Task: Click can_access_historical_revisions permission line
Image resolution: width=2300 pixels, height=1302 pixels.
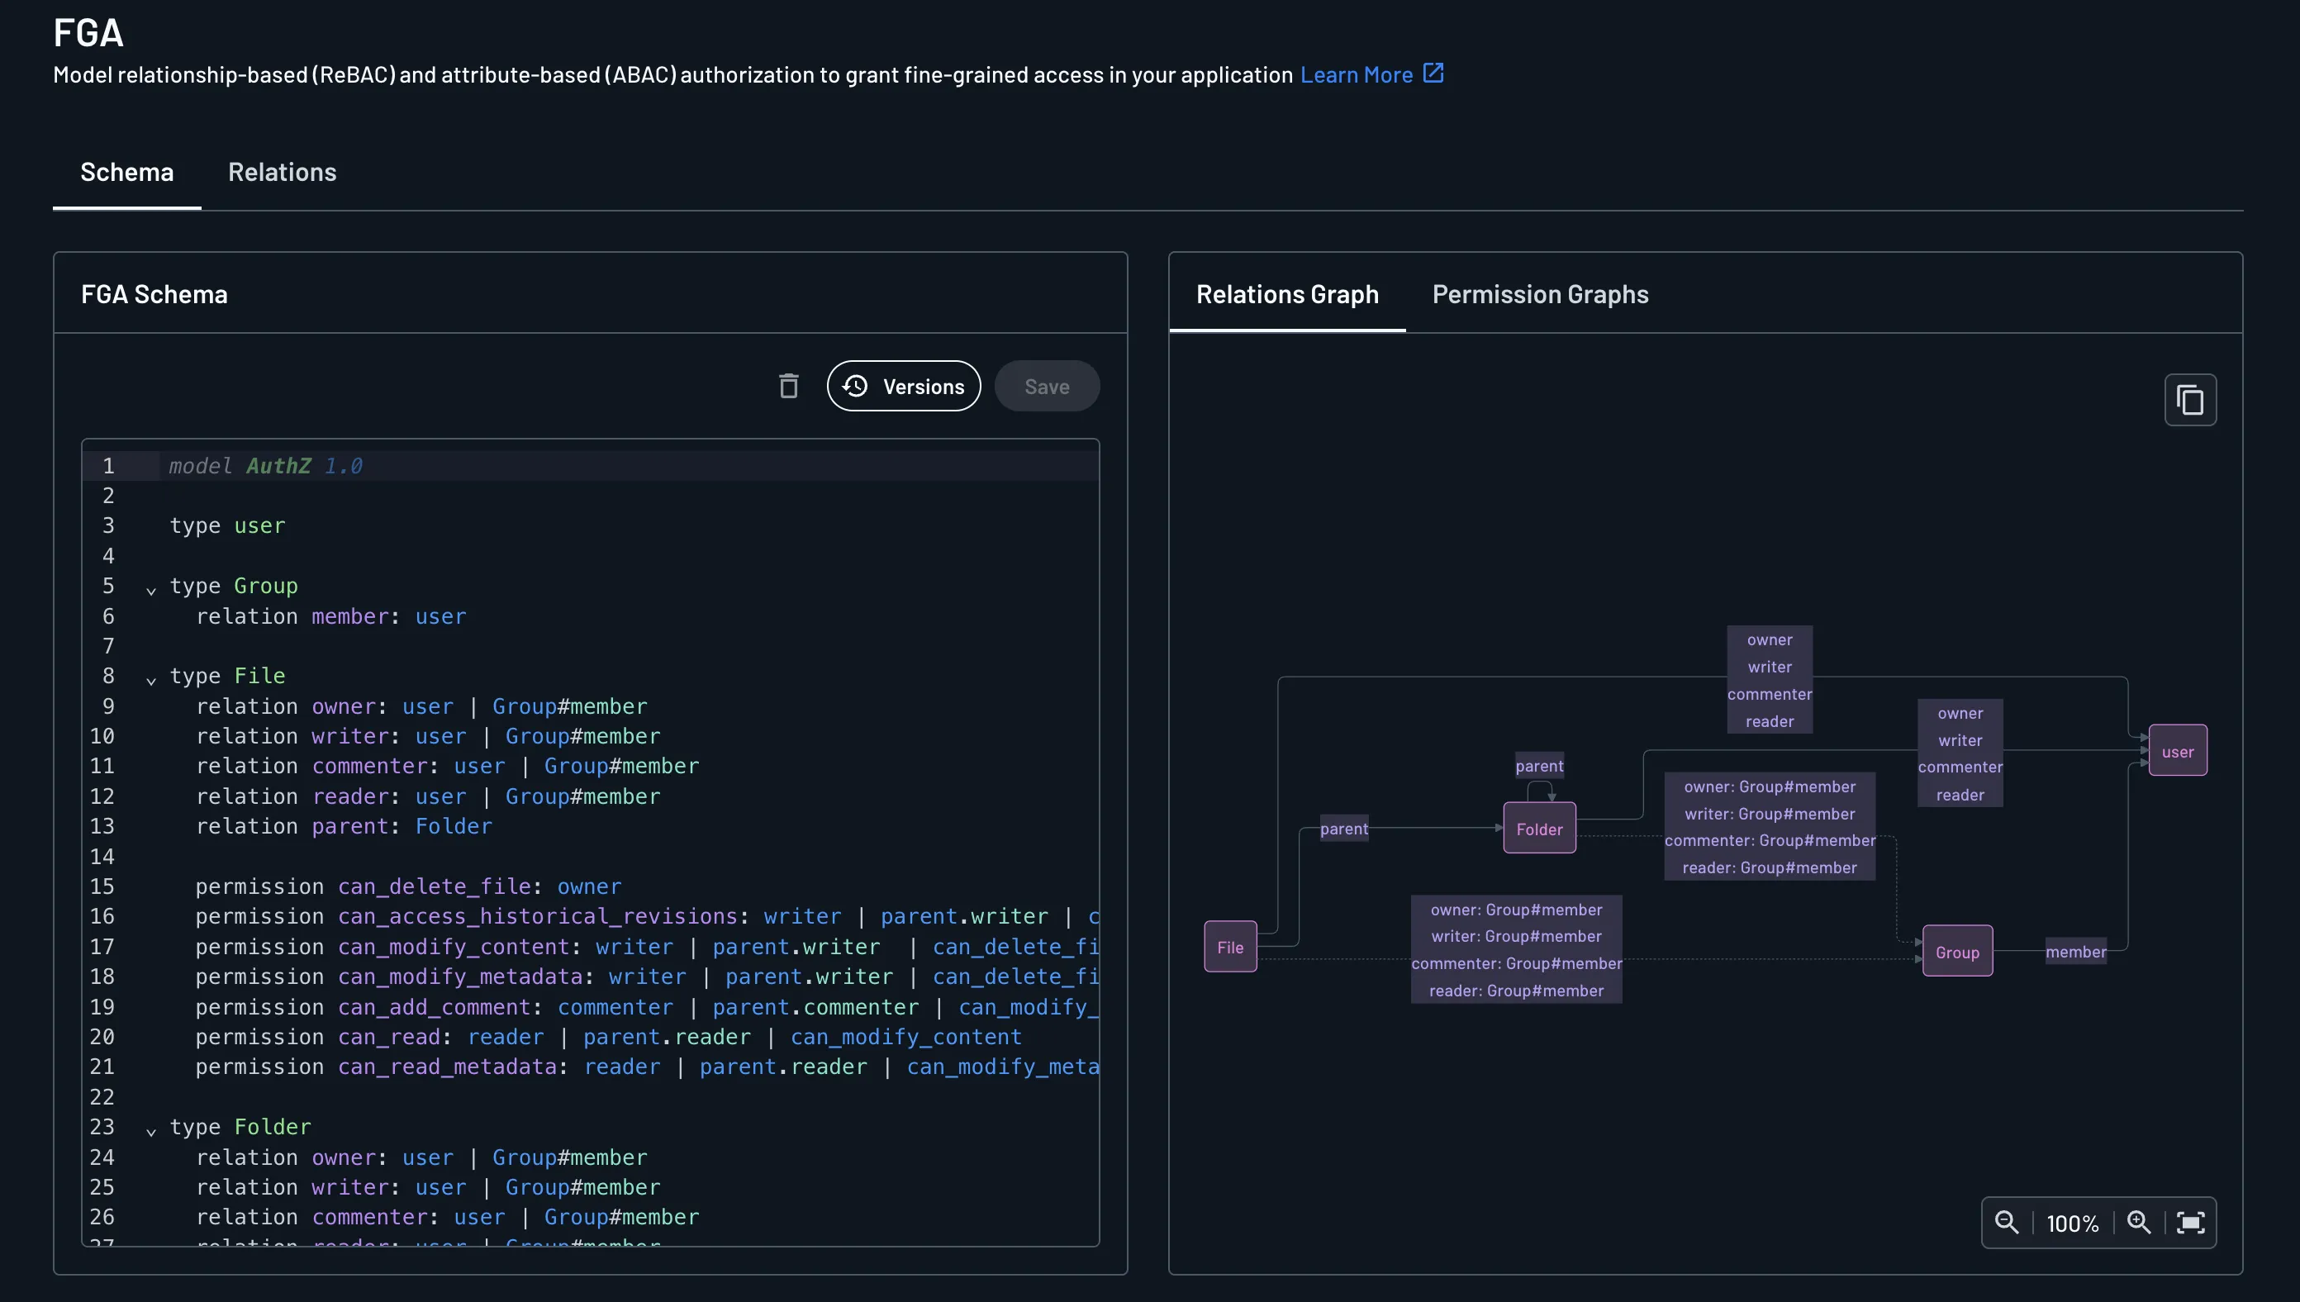Action: (647, 916)
